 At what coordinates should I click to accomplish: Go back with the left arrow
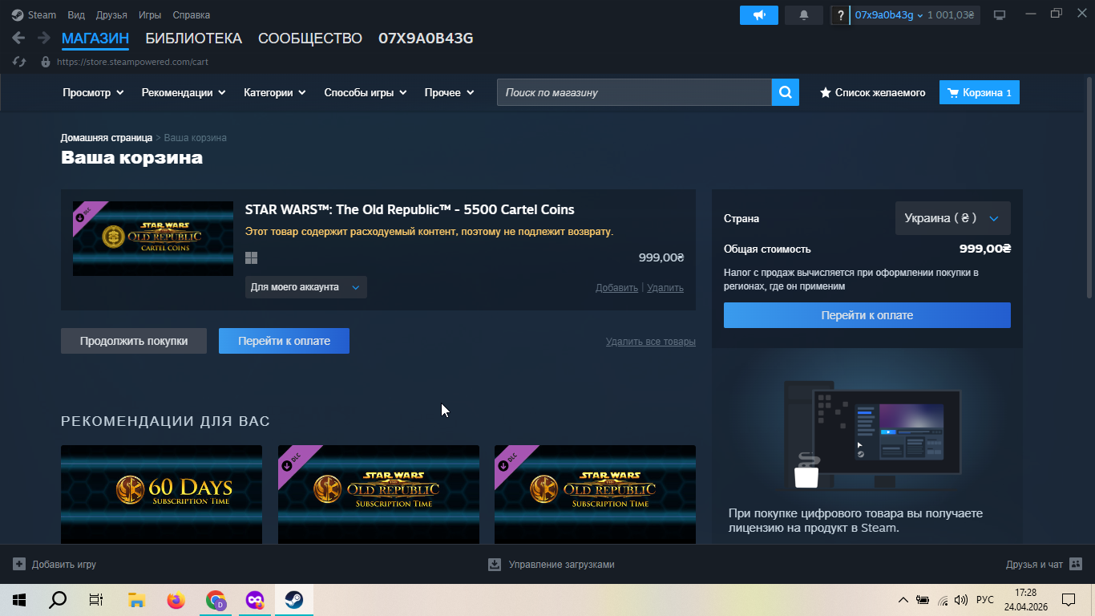click(x=18, y=38)
